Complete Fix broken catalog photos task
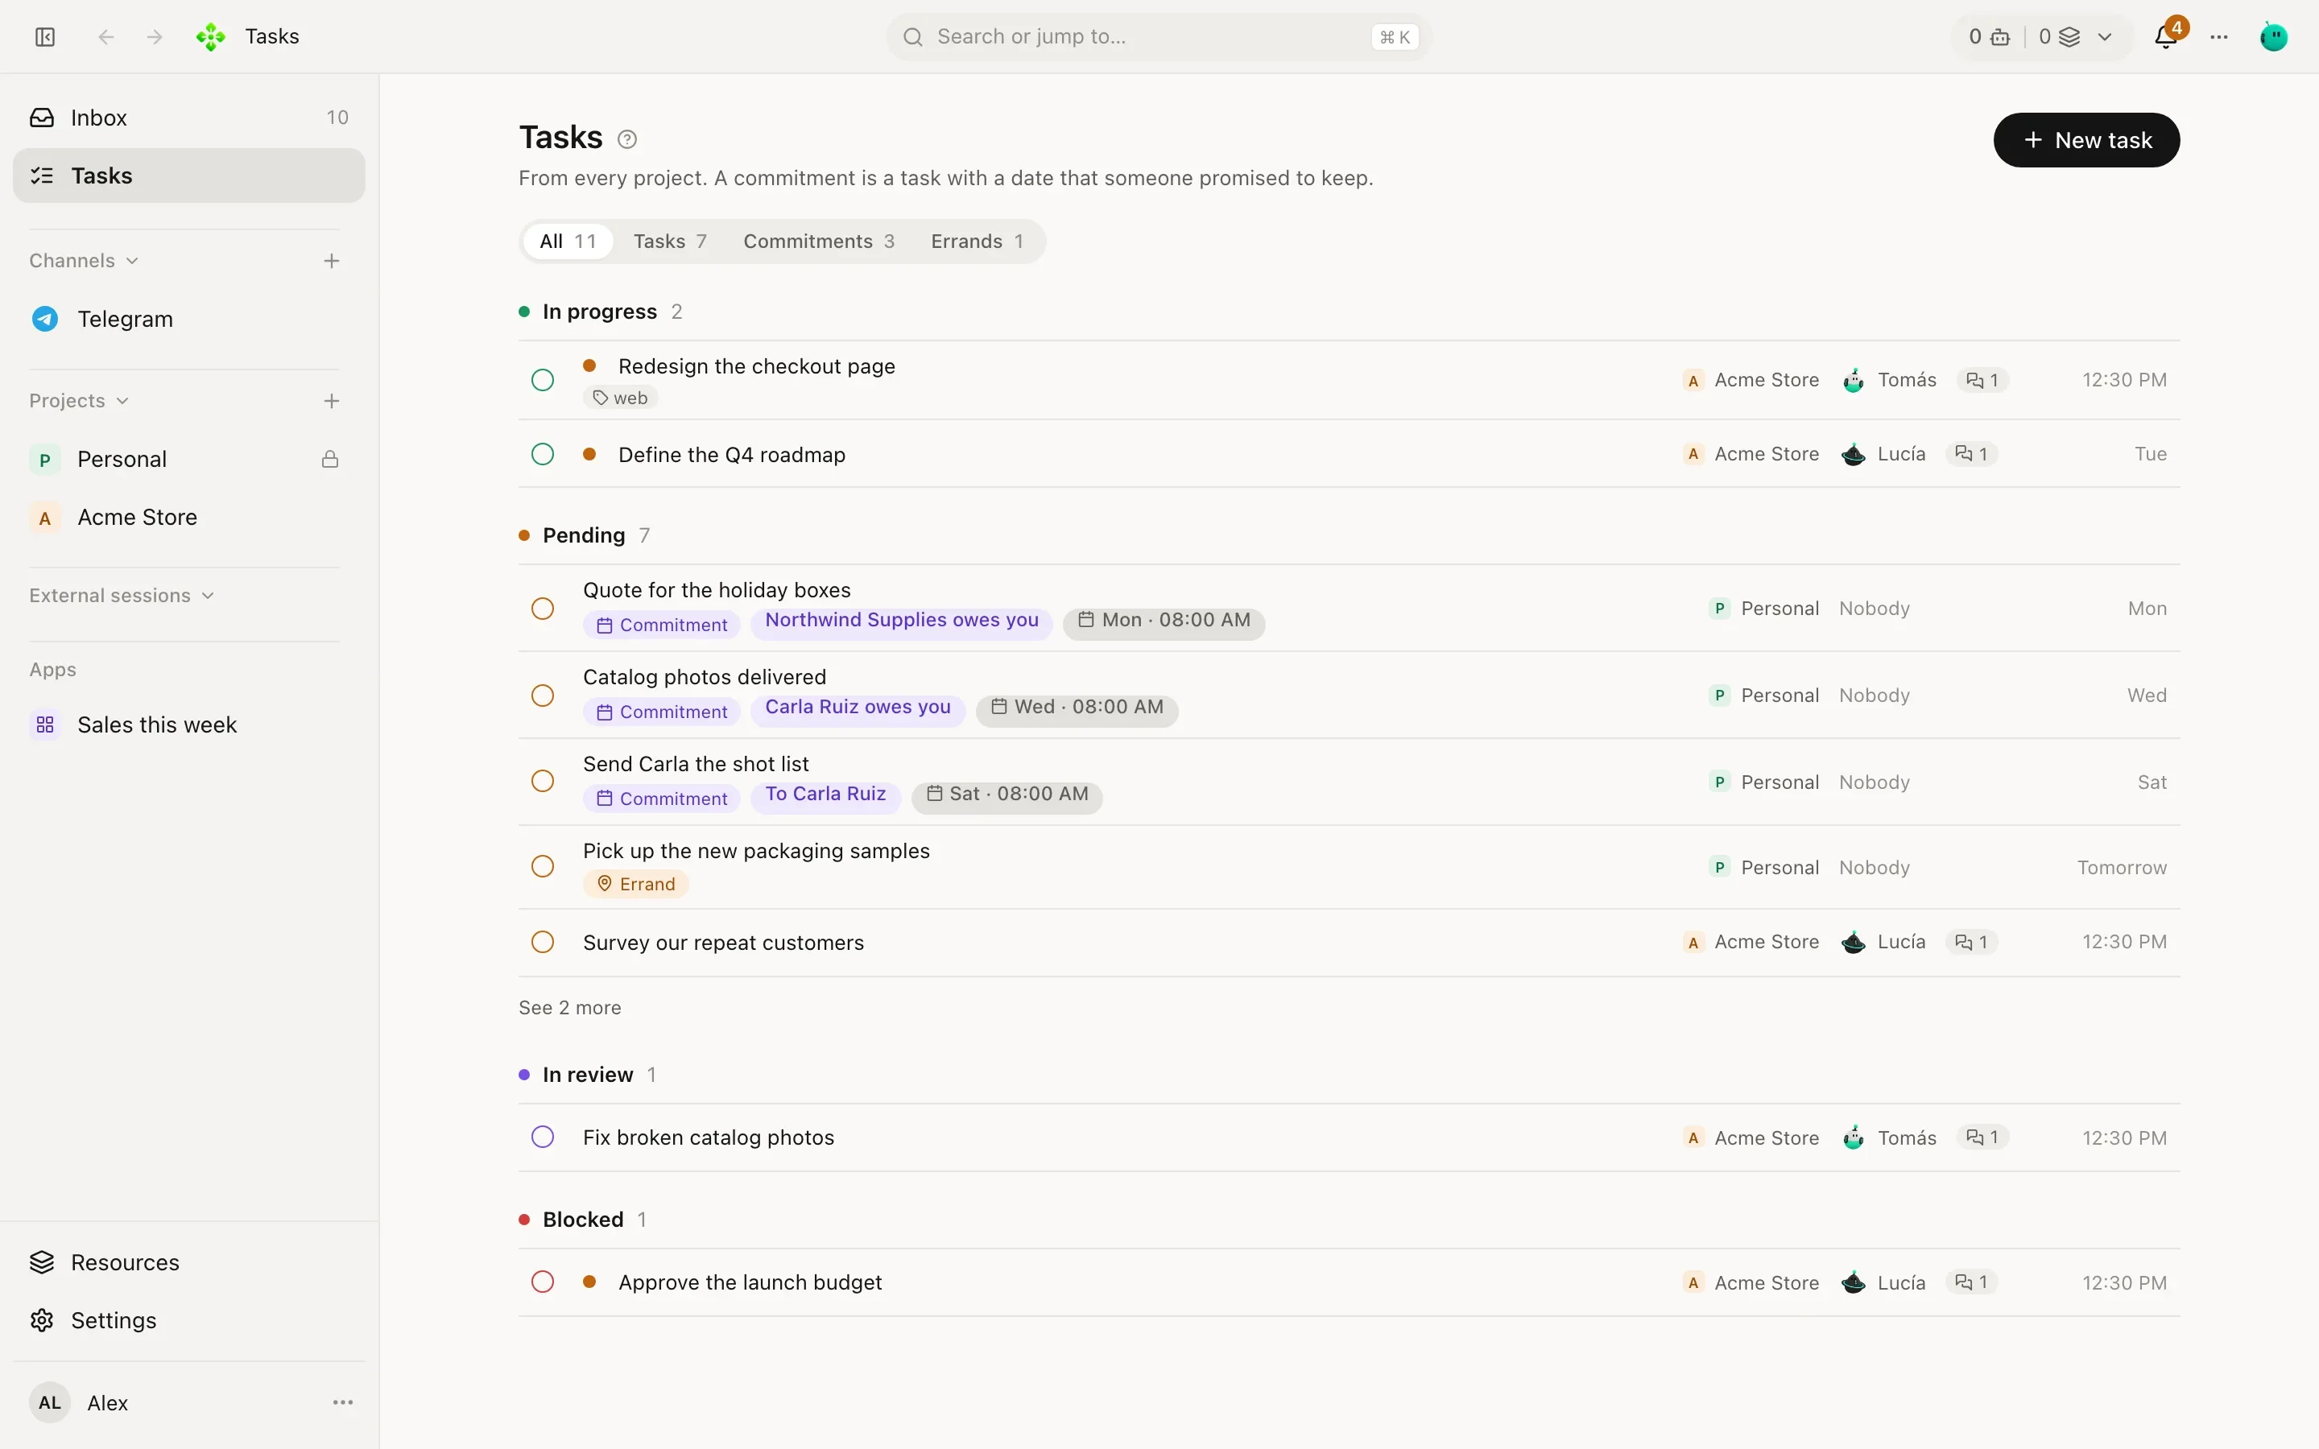2319x1449 pixels. [x=543, y=1137]
